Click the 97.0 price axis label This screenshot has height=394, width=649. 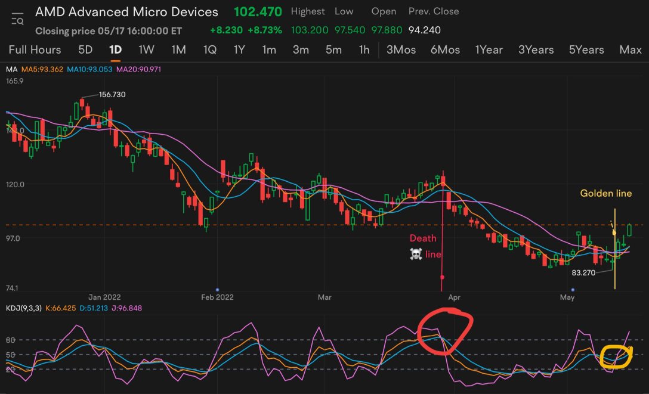pyautogui.click(x=13, y=238)
